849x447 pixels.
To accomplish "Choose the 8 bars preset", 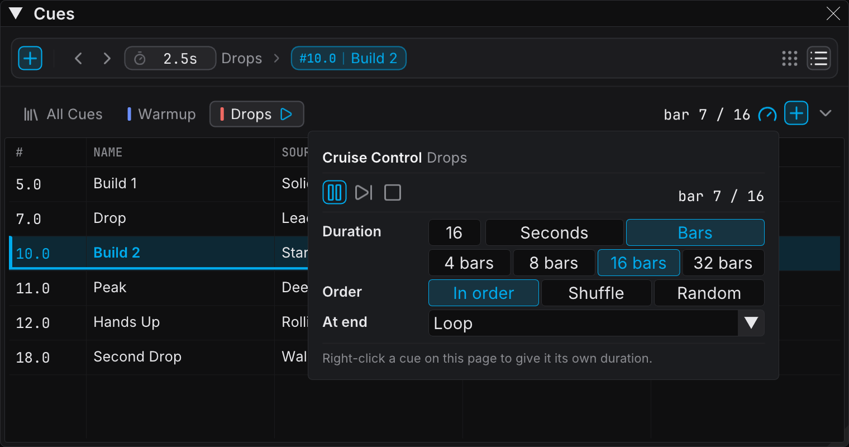I will click(554, 263).
